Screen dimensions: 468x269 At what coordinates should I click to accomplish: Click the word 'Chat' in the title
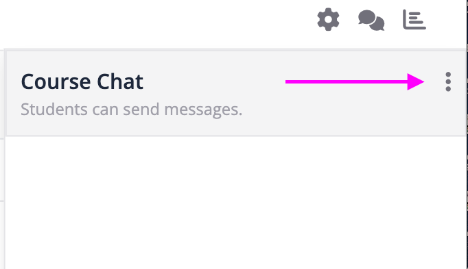tap(120, 81)
